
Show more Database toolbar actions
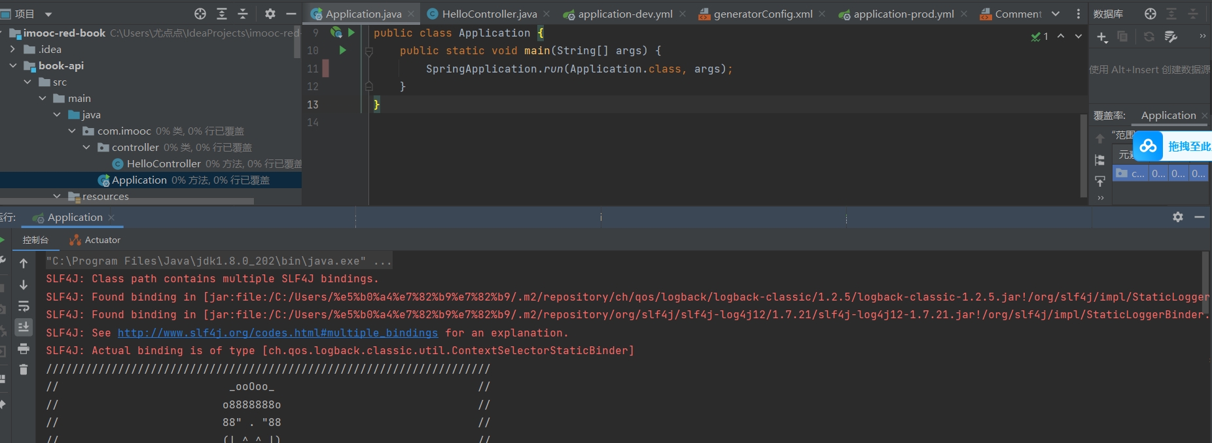[1202, 37]
